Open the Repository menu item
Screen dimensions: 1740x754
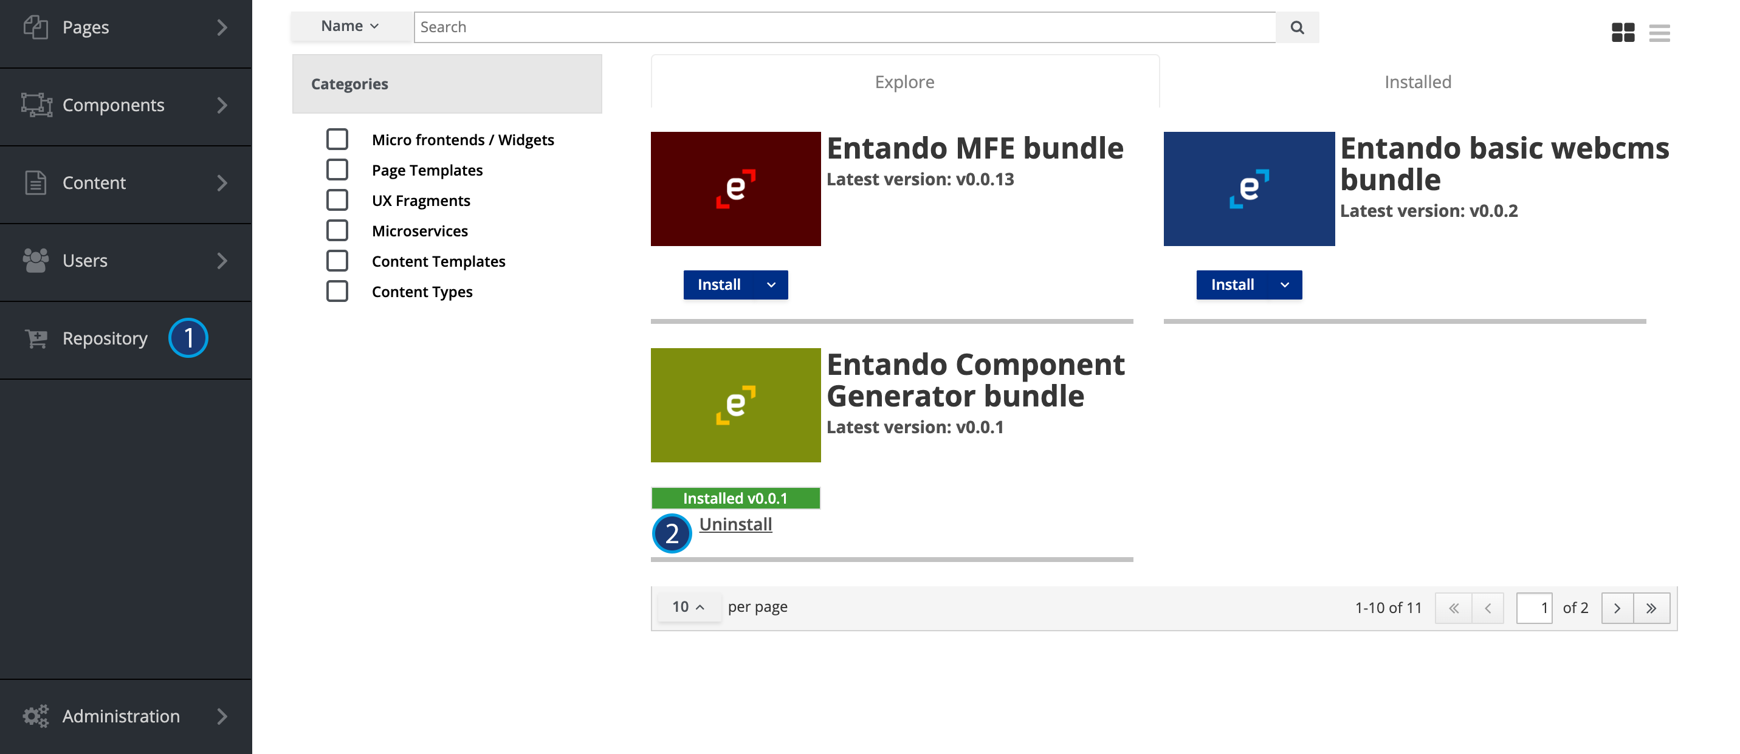coord(126,339)
